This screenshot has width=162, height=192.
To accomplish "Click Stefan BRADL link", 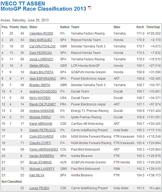I will coord(39,66).
